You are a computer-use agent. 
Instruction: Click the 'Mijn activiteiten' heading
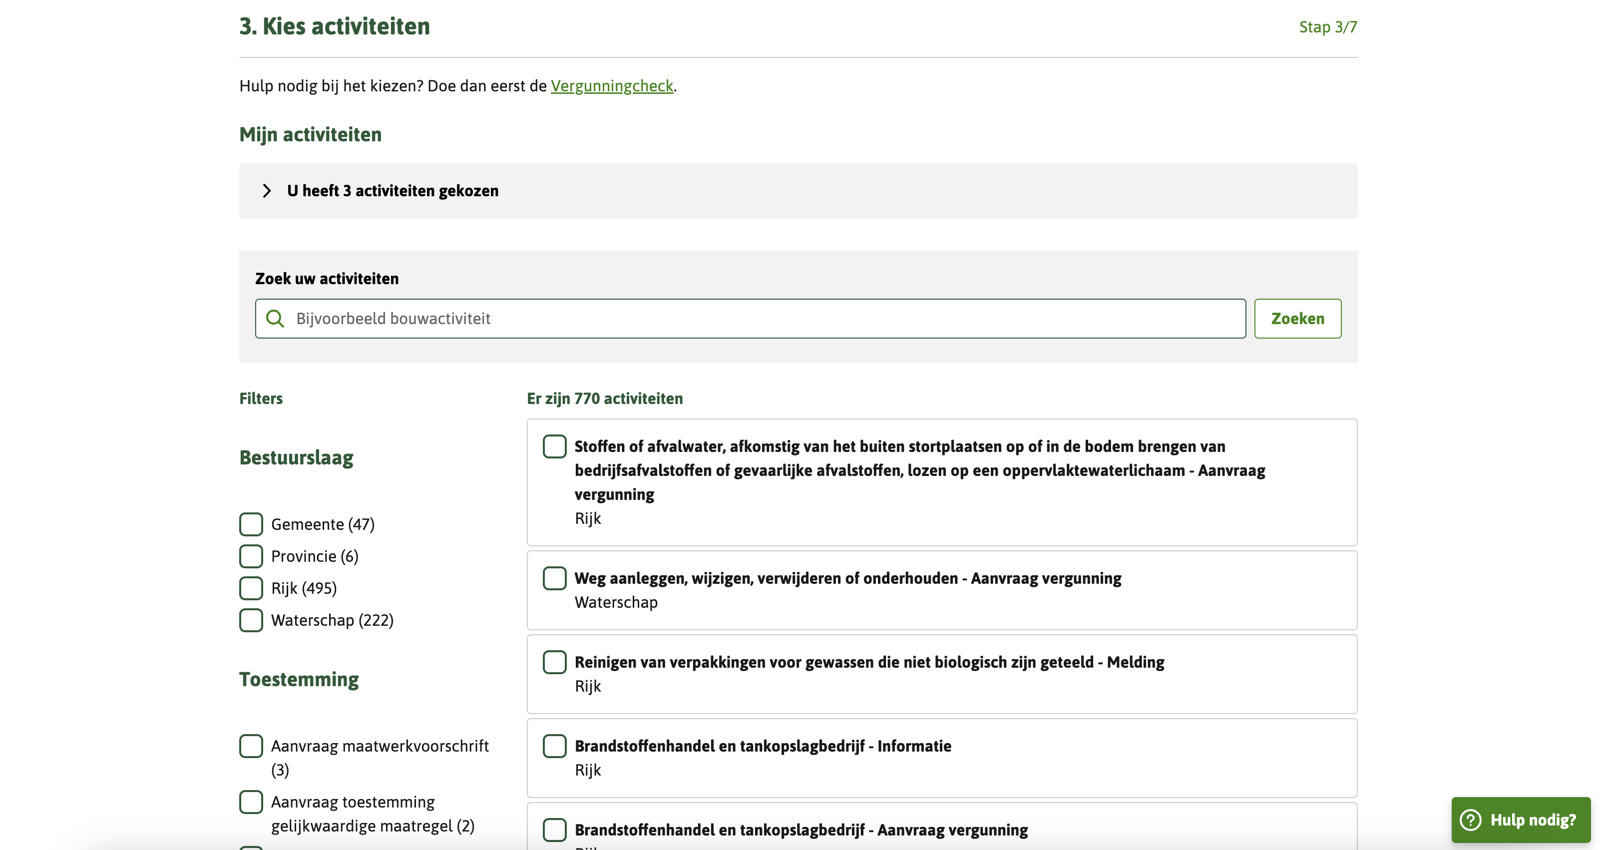310,134
